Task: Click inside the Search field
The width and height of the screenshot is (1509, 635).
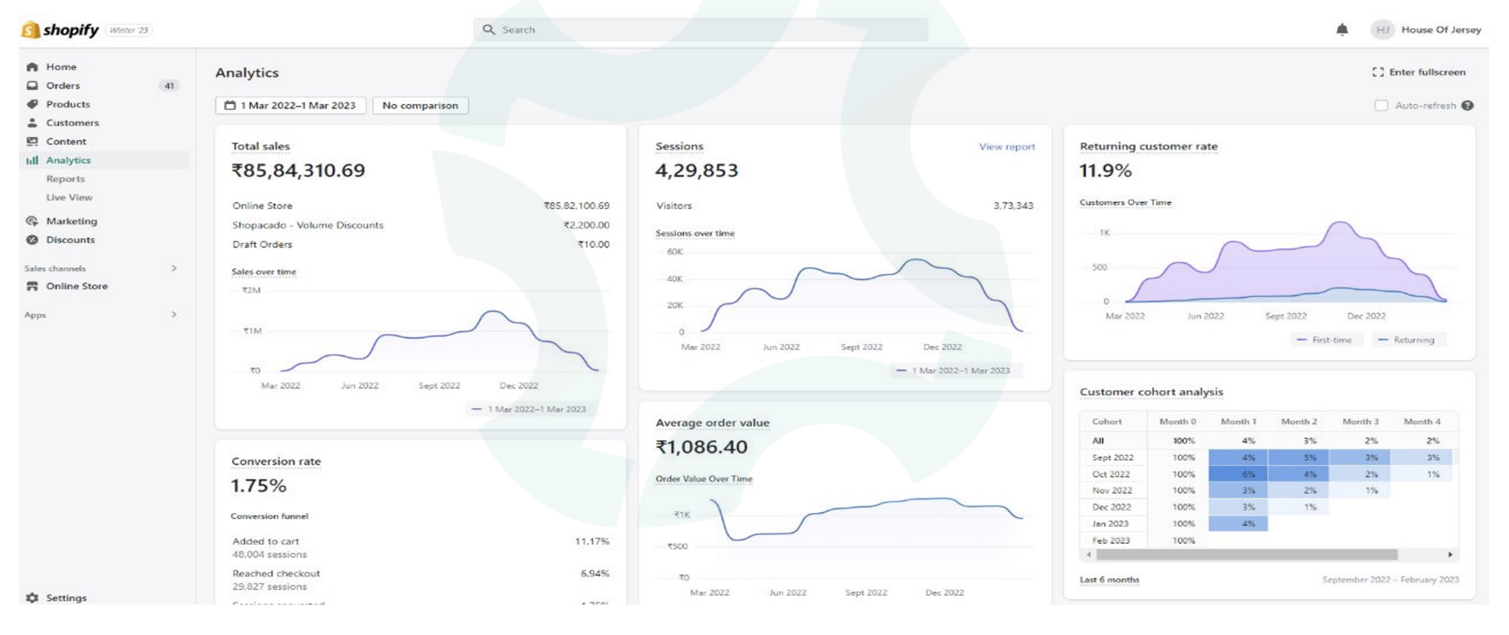Action: coord(701,30)
